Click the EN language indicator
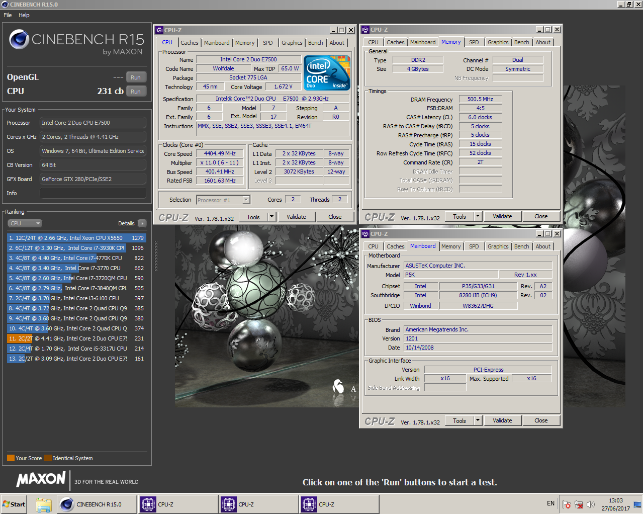This screenshot has height=514, width=643. pos(551,503)
